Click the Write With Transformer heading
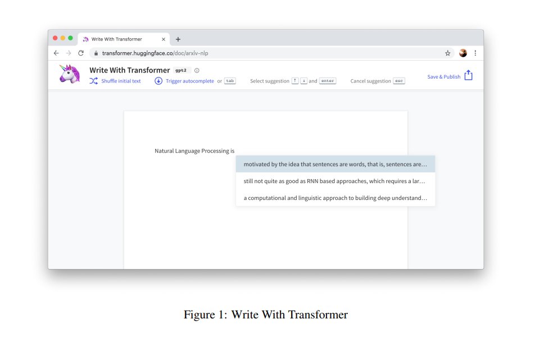The height and width of the screenshot is (342, 553). click(129, 70)
